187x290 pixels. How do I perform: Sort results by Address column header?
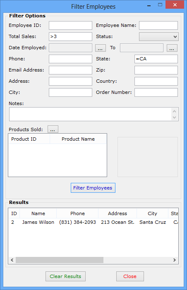(x=117, y=213)
